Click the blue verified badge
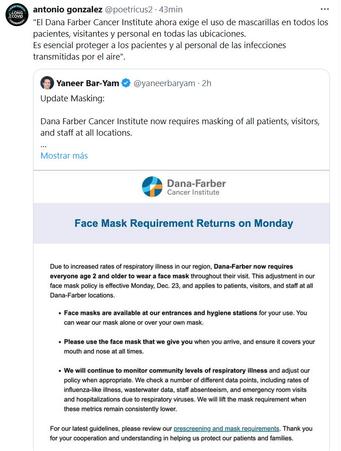 tap(126, 83)
